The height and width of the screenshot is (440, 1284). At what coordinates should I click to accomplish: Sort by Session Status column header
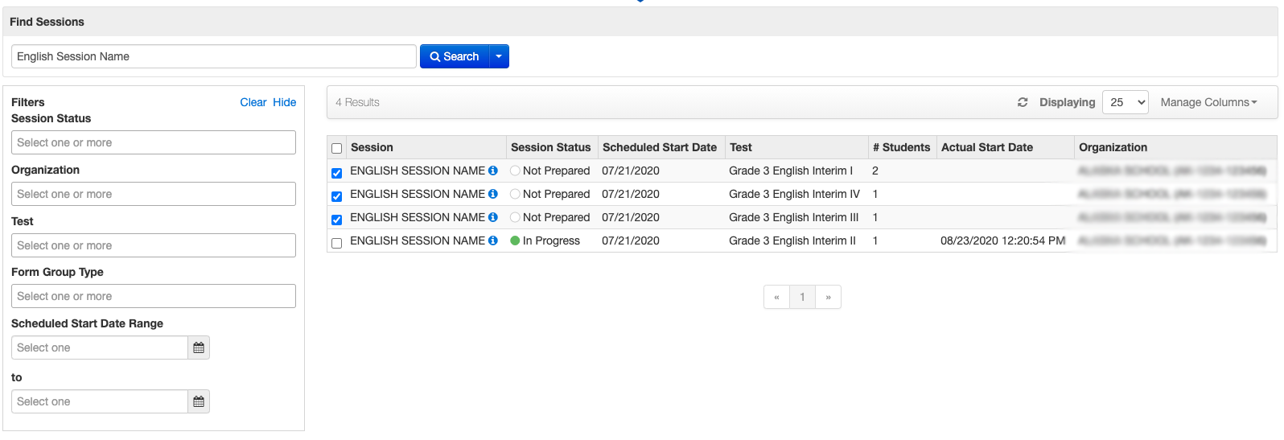coord(550,147)
